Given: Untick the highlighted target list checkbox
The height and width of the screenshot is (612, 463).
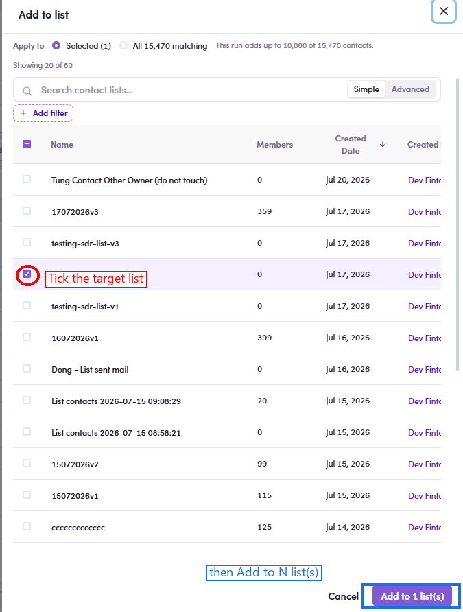Looking at the screenshot, I should pos(27,274).
